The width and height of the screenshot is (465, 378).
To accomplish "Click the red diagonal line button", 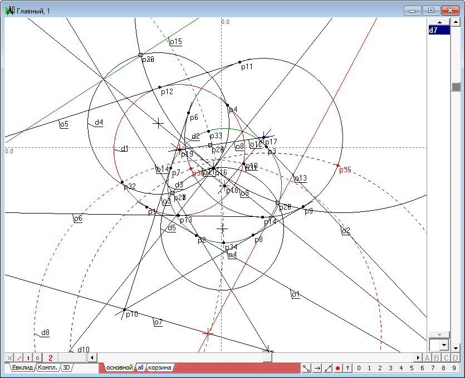I will [19, 358].
